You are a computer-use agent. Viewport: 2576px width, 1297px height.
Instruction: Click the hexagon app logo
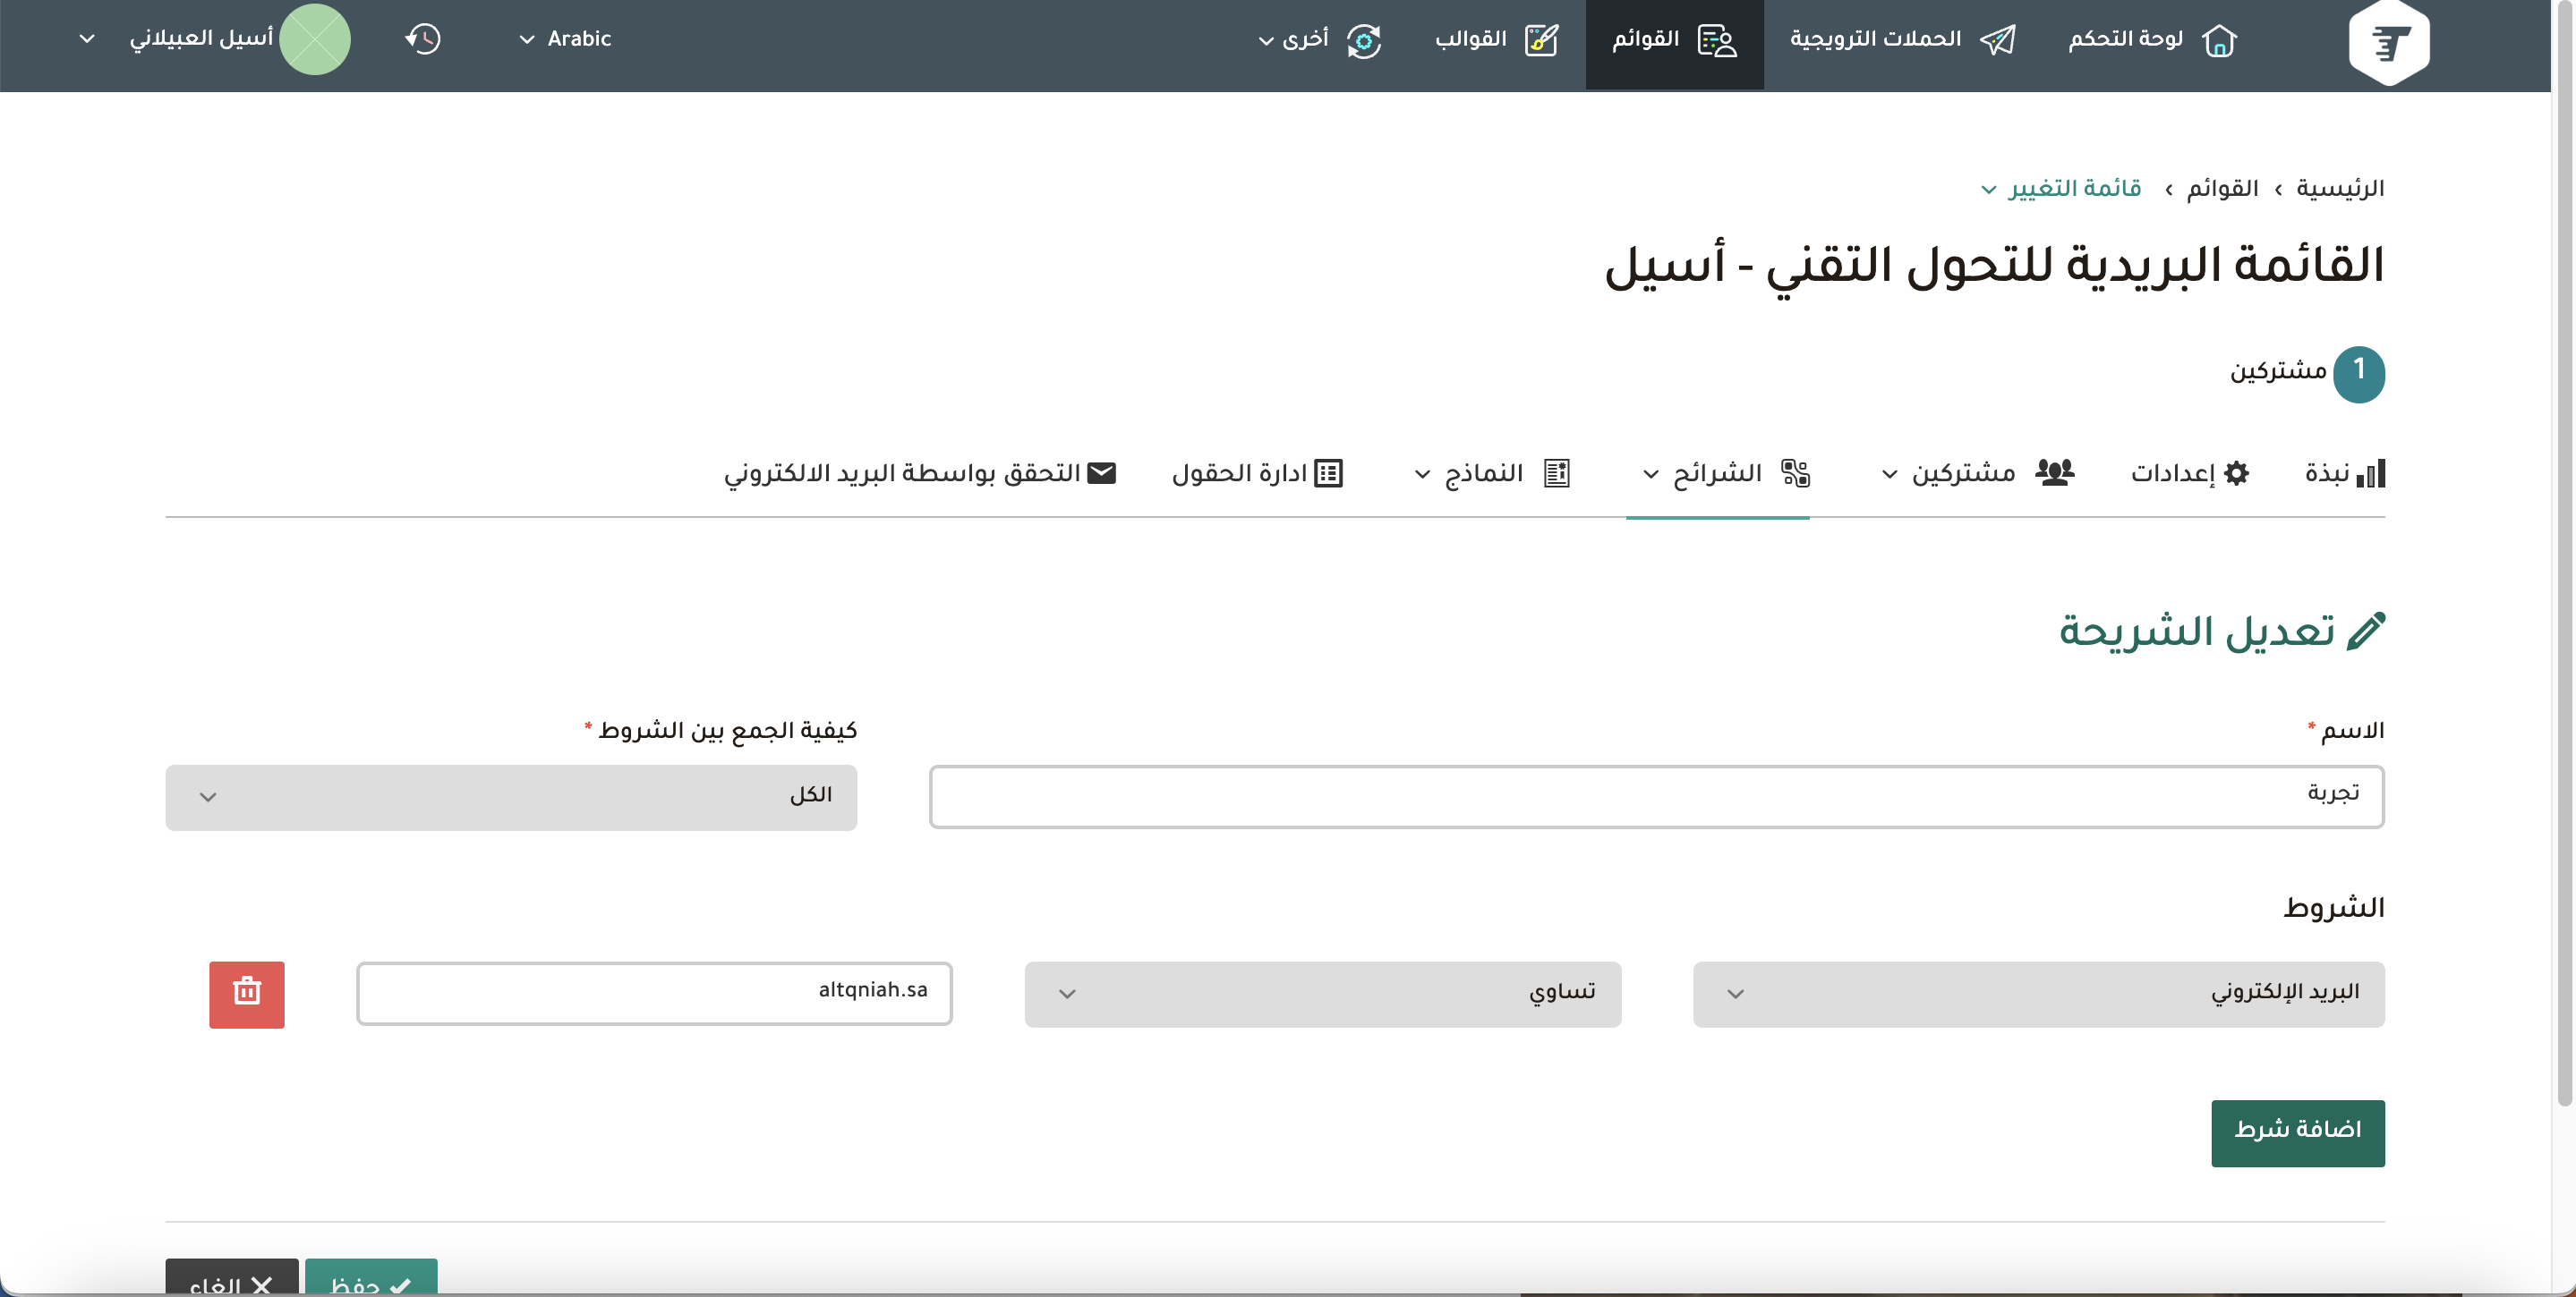tap(2388, 43)
